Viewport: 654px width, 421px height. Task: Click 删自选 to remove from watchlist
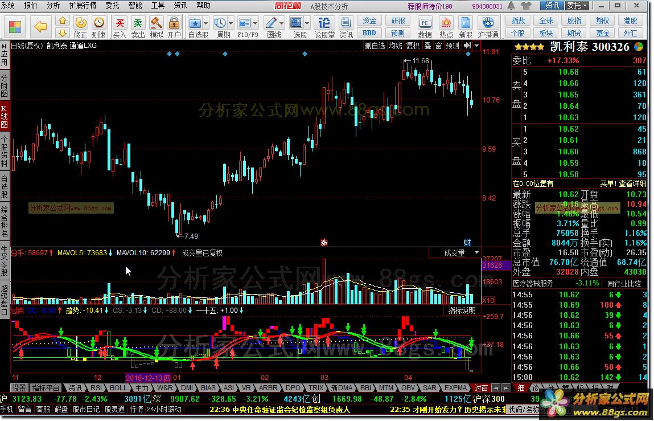tap(375, 46)
